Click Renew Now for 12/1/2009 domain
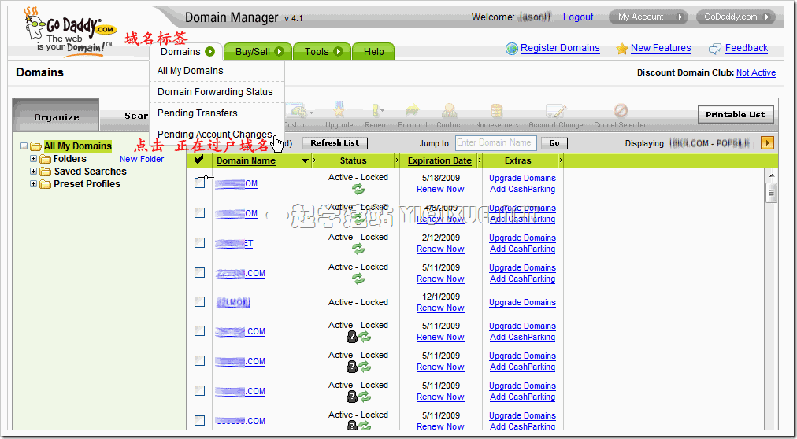Image resolution: width=797 pixels, height=439 pixels. click(440, 308)
